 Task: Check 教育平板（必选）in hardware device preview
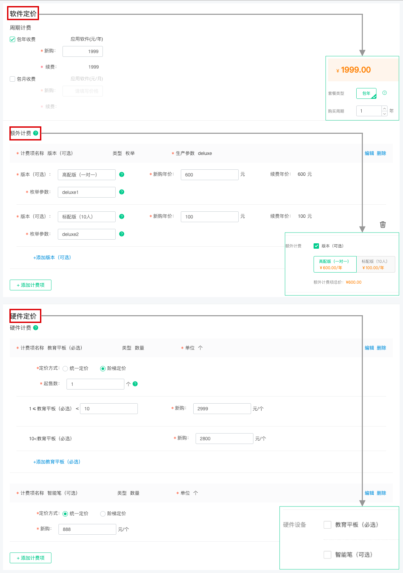coord(327,525)
